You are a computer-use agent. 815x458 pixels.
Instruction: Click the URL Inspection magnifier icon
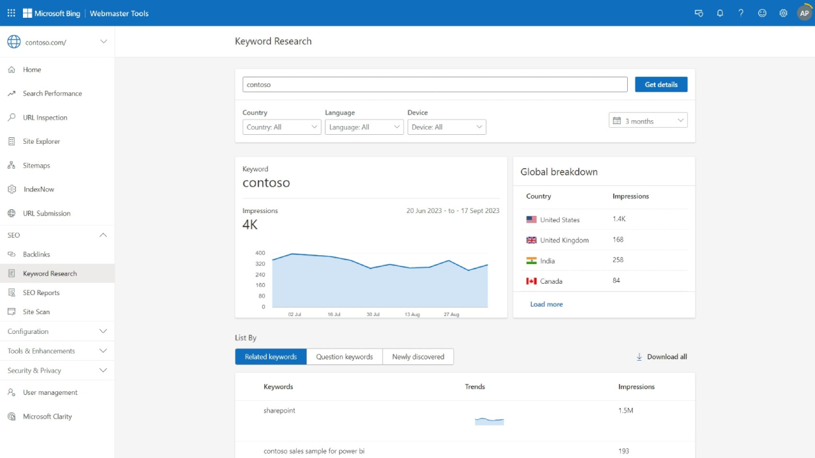[x=11, y=118]
